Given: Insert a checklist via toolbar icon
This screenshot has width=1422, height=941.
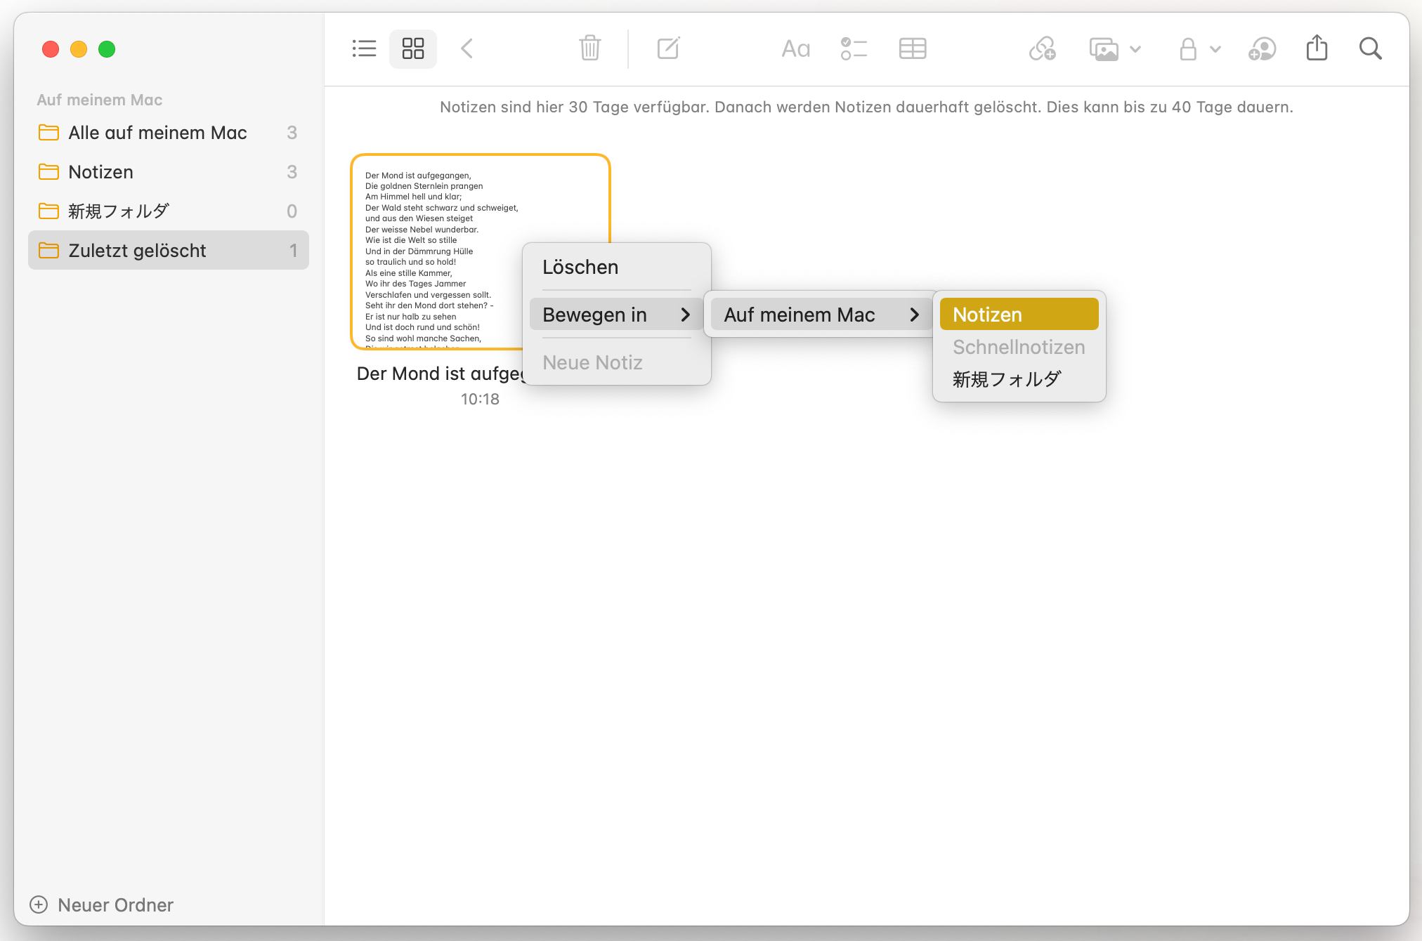Looking at the screenshot, I should (x=854, y=48).
